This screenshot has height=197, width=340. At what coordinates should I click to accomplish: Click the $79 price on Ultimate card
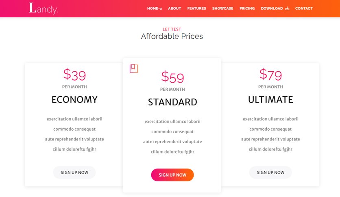(x=270, y=74)
